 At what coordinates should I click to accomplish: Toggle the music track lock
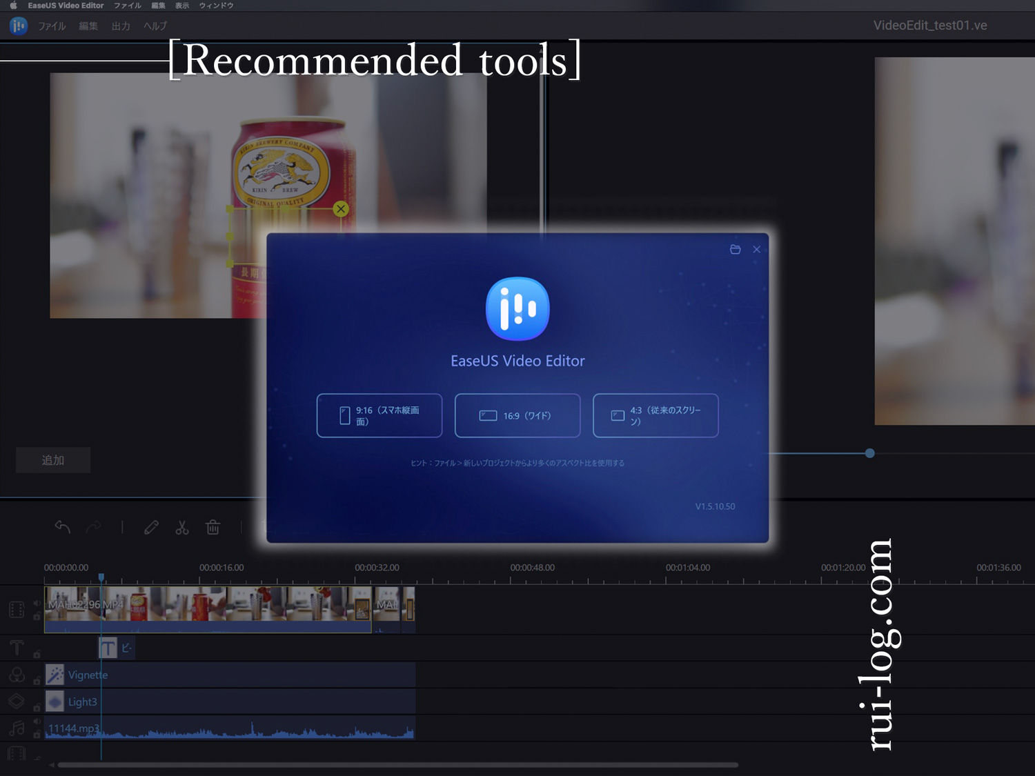click(37, 735)
